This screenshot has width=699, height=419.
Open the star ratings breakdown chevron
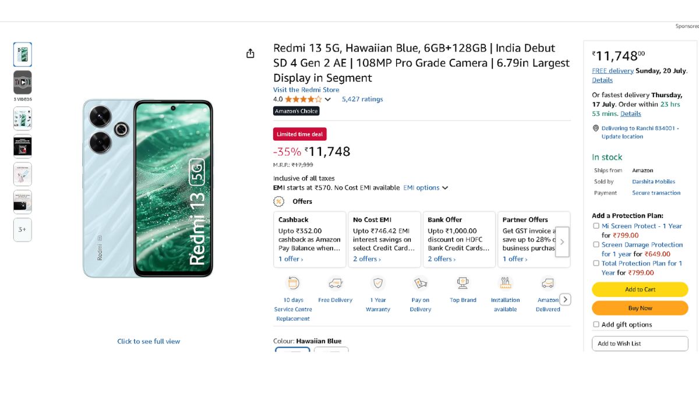click(x=327, y=100)
